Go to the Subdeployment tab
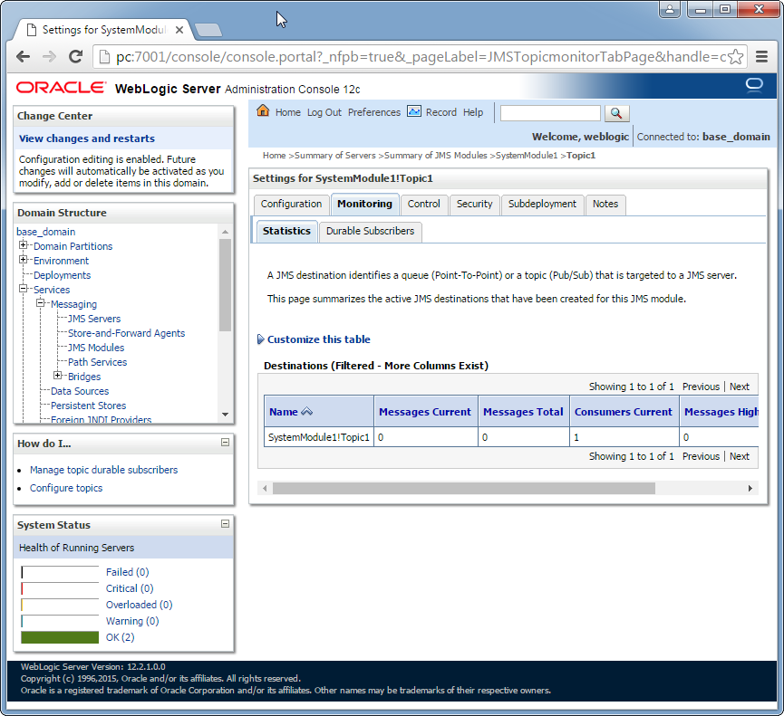The image size is (784, 716). coord(542,205)
